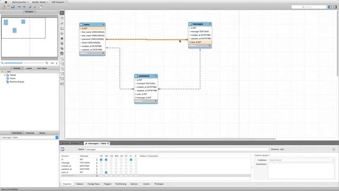Pick the 1:n identifying relationship tool
Screen dimensions: 339x191
[x=62, y=74]
